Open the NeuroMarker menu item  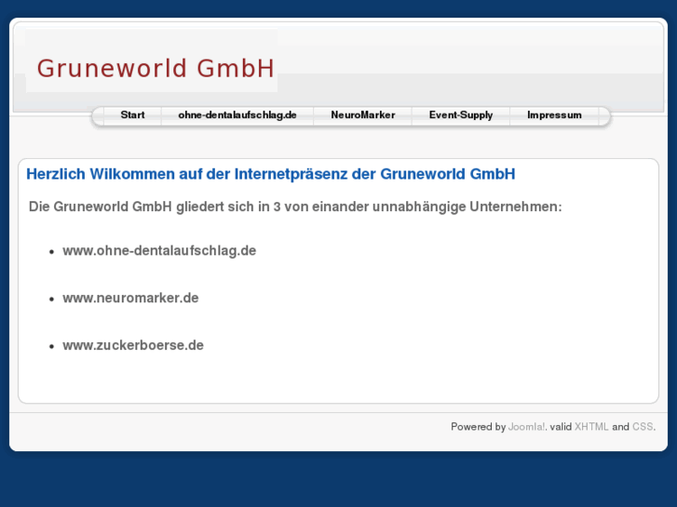362,115
